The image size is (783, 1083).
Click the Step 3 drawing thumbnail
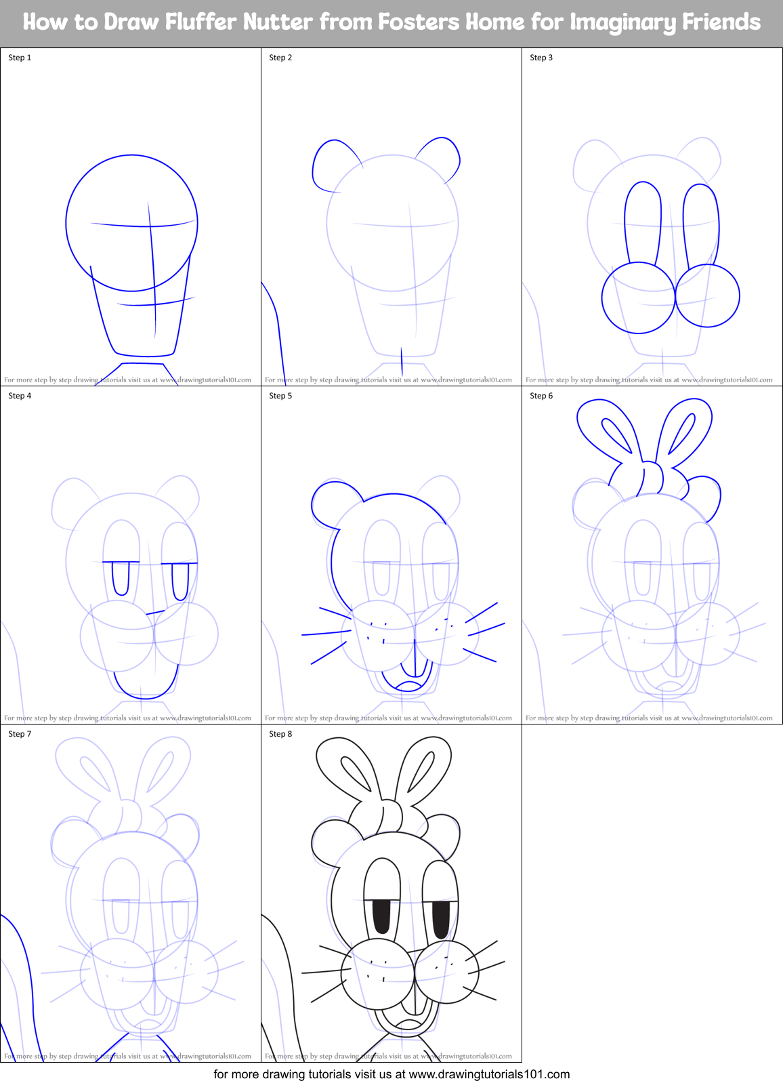652,217
